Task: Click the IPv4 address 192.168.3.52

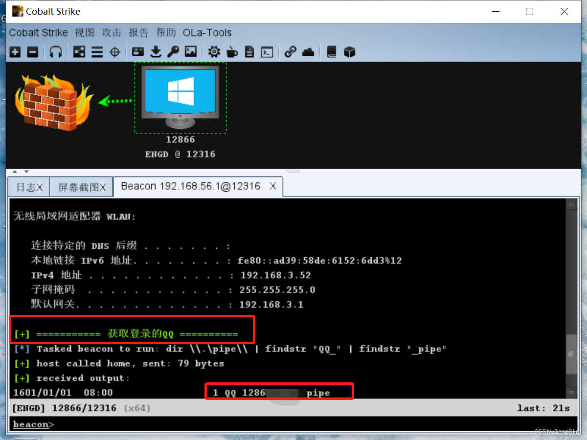Action: [x=275, y=275]
